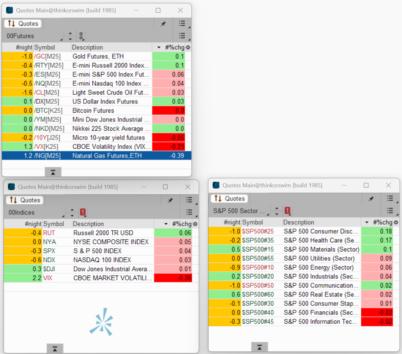
Task: Select /VX[K25] CBOE Volatility Index row
Action: click(x=97, y=146)
